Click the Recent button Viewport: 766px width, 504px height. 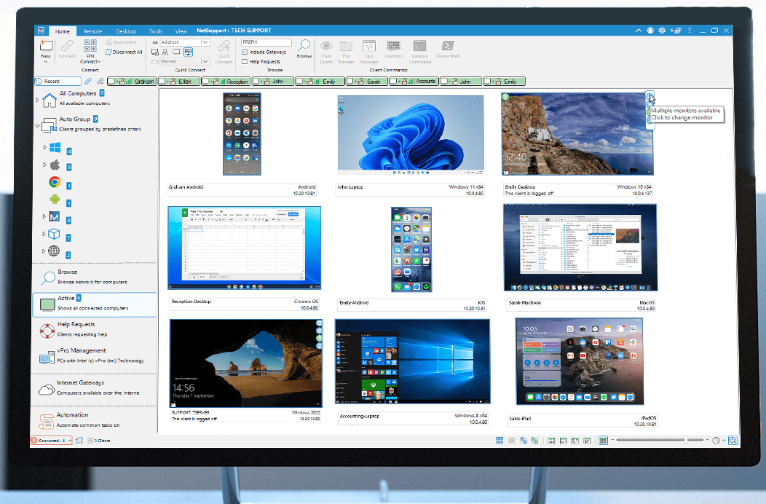coord(58,82)
